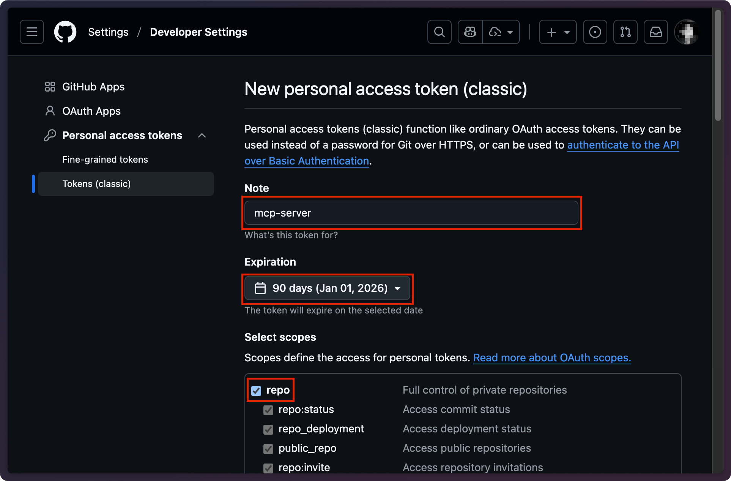731x481 pixels.
Task: Open the hamburger navigation menu
Action: 32,32
